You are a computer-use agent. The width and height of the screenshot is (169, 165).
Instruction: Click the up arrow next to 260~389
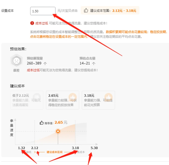45,63
